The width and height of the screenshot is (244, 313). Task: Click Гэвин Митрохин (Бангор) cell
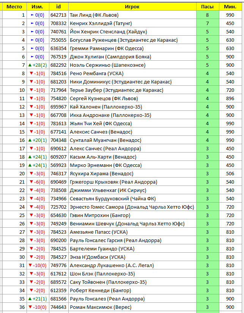pos(132,215)
